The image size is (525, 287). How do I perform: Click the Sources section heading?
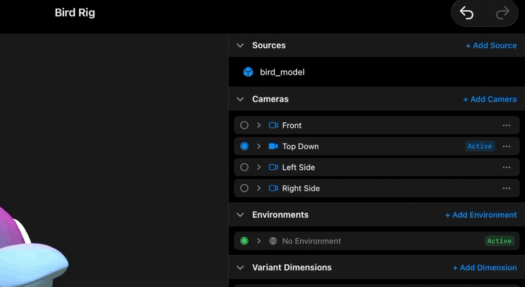point(269,45)
